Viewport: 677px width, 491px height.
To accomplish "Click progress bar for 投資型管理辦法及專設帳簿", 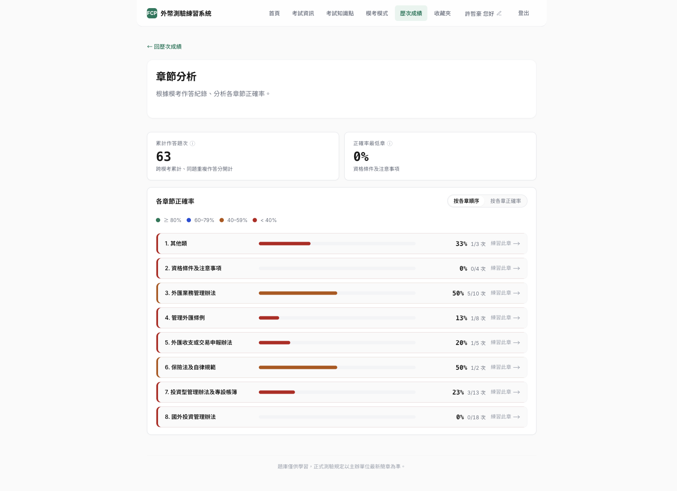I will coord(337,392).
